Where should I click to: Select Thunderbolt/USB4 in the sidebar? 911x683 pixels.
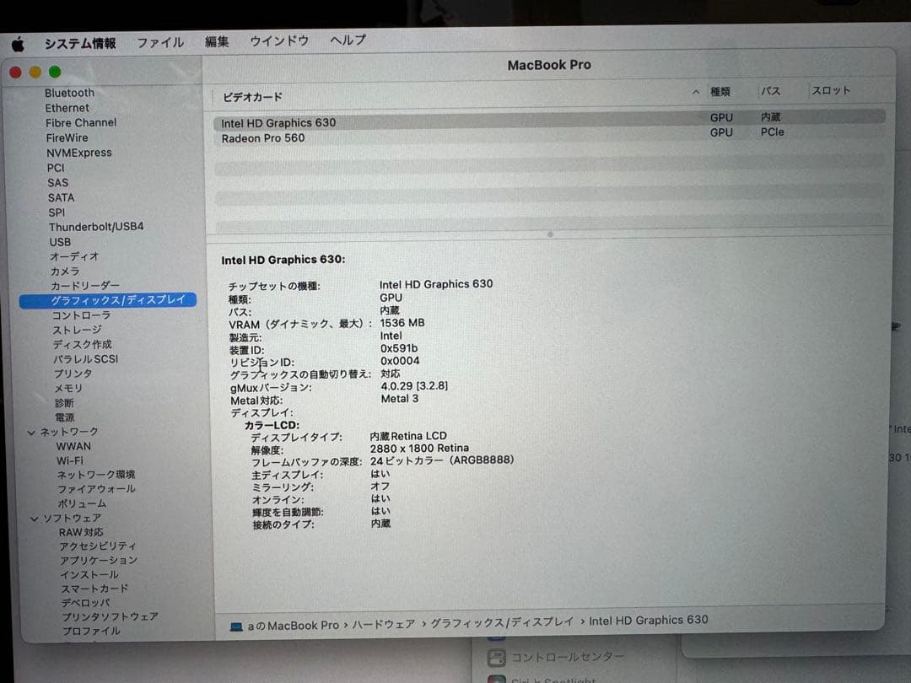97,227
